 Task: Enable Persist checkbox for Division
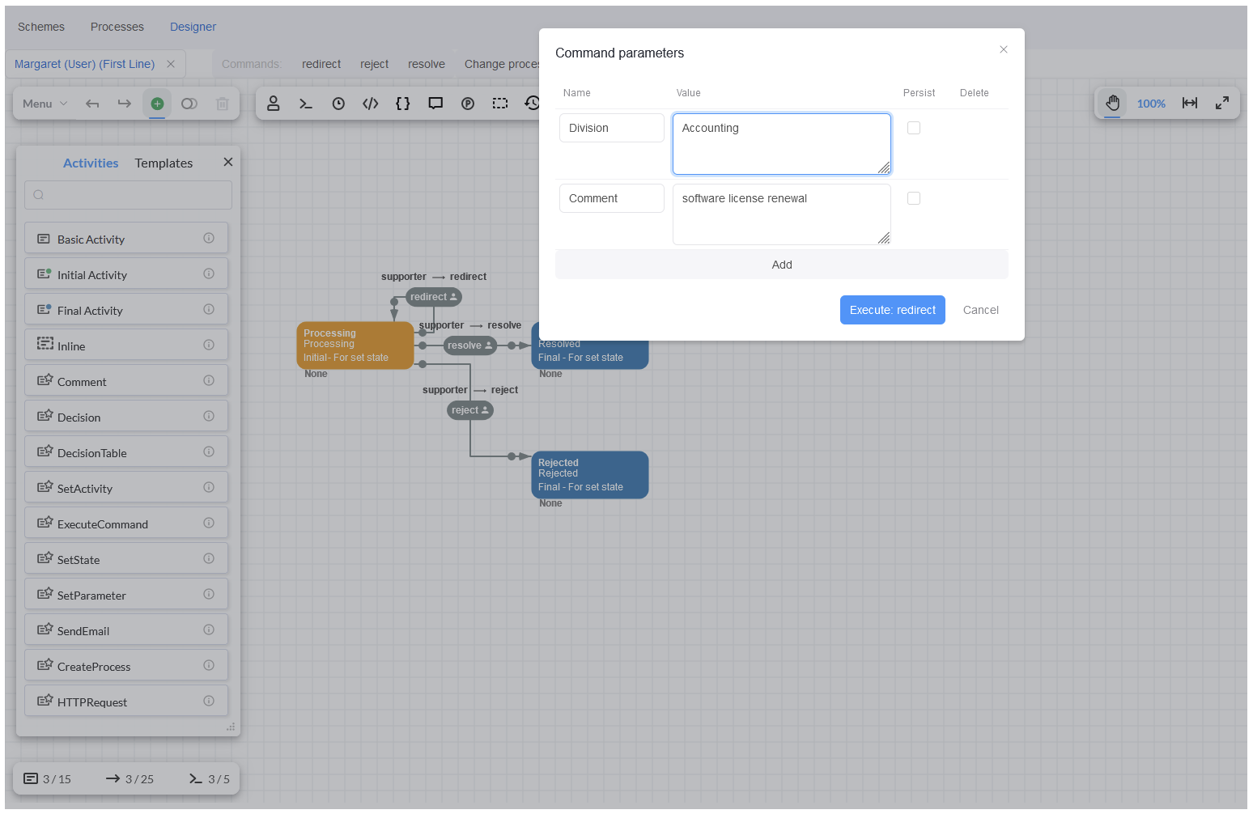click(914, 128)
